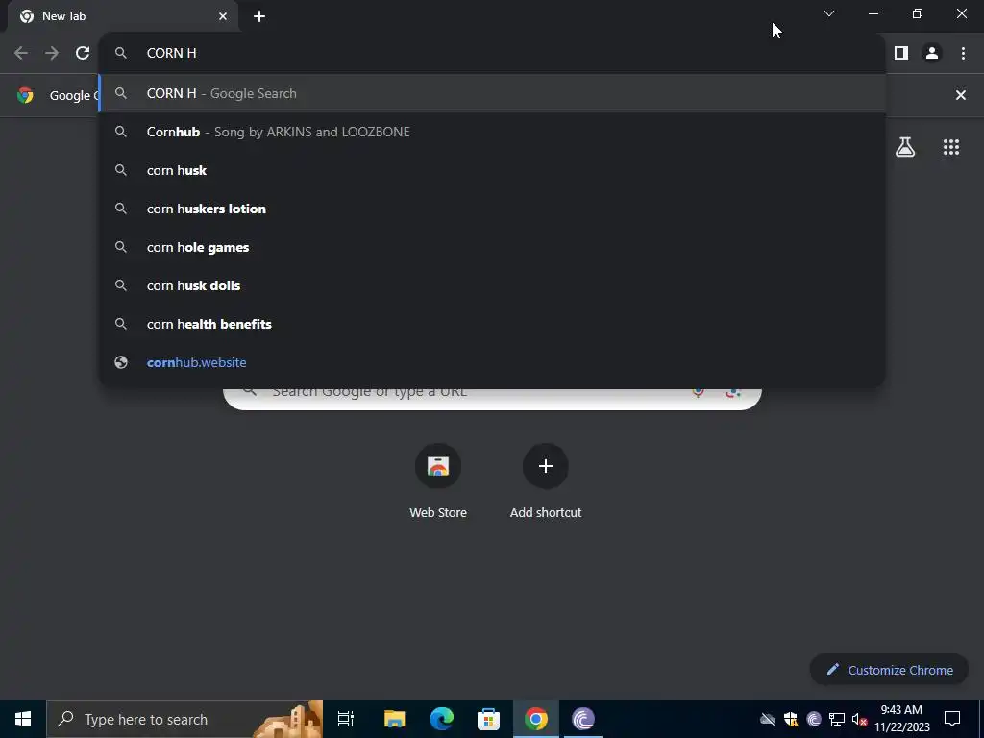Viewport: 984px width, 738px height.
Task: Open the purple spiral app in taskbar
Action: [583, 719]
